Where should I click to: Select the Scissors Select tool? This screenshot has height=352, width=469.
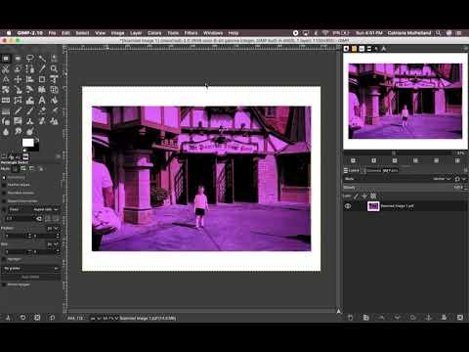[x=6, y=68]
